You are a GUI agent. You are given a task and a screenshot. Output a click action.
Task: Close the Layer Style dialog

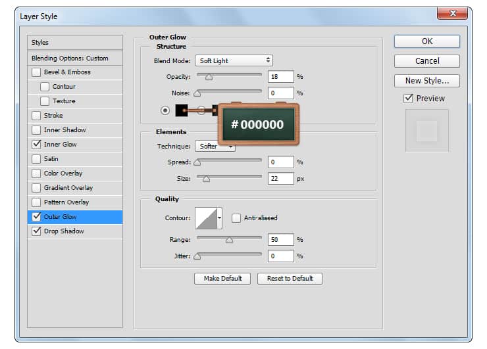453,15
